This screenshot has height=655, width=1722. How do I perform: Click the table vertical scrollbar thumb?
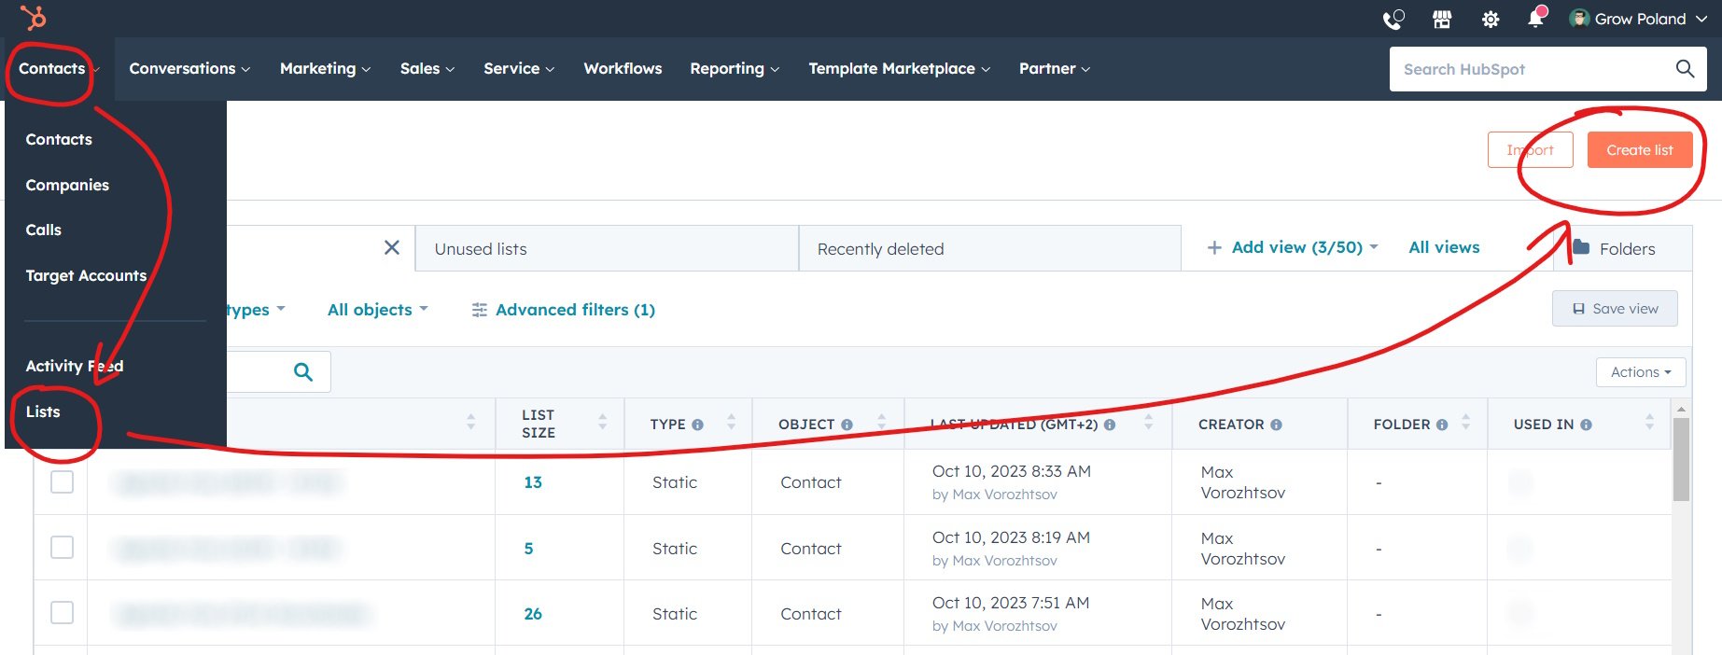pos(1681,459)
